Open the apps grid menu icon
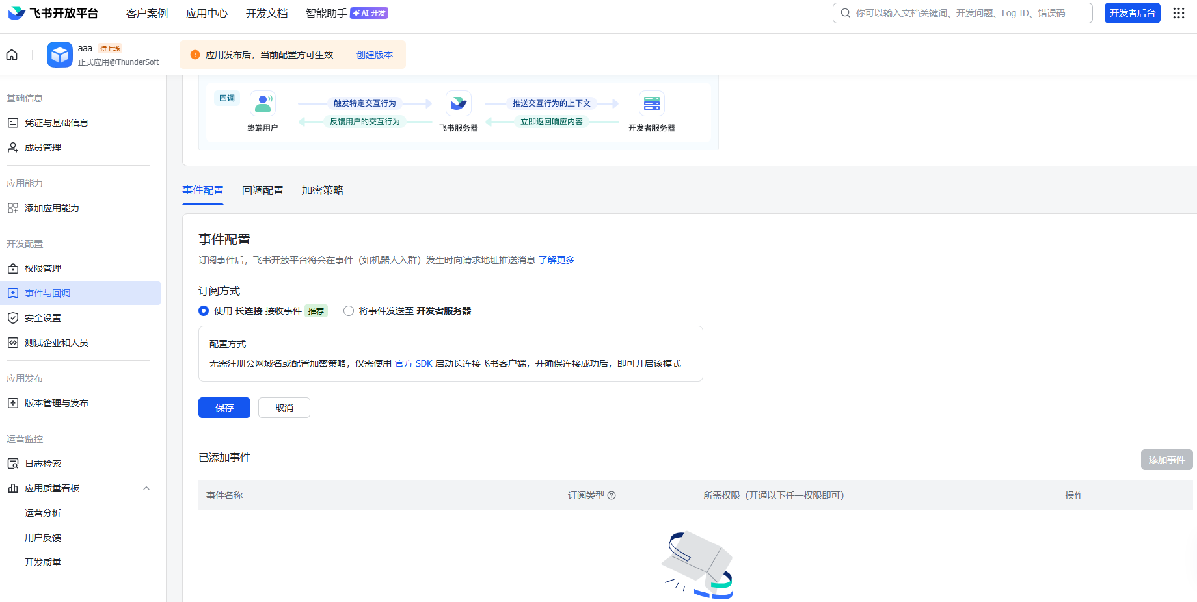This screenshot has width=1197, height=602. [1178, 13]
